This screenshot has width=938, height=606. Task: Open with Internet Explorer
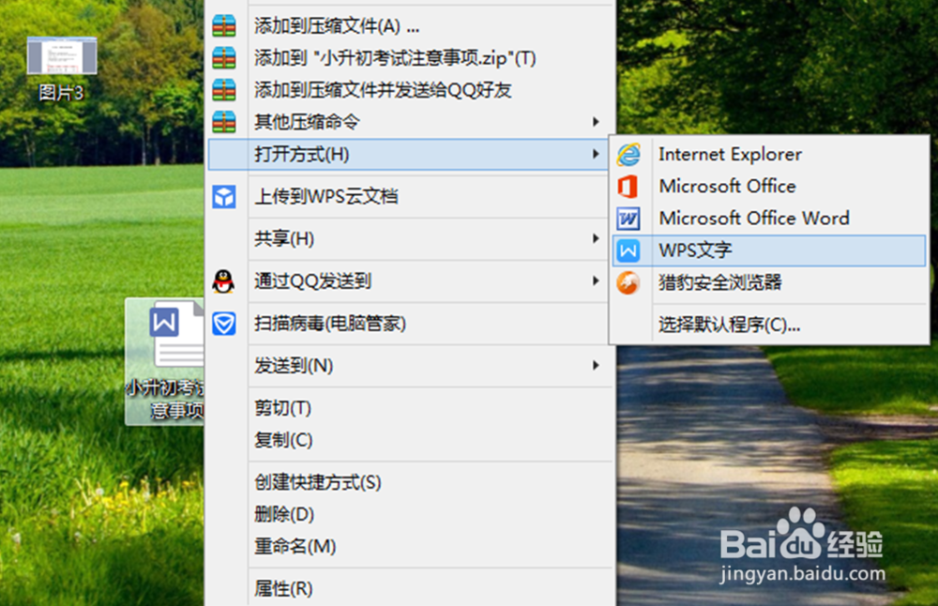click(769, 155)
